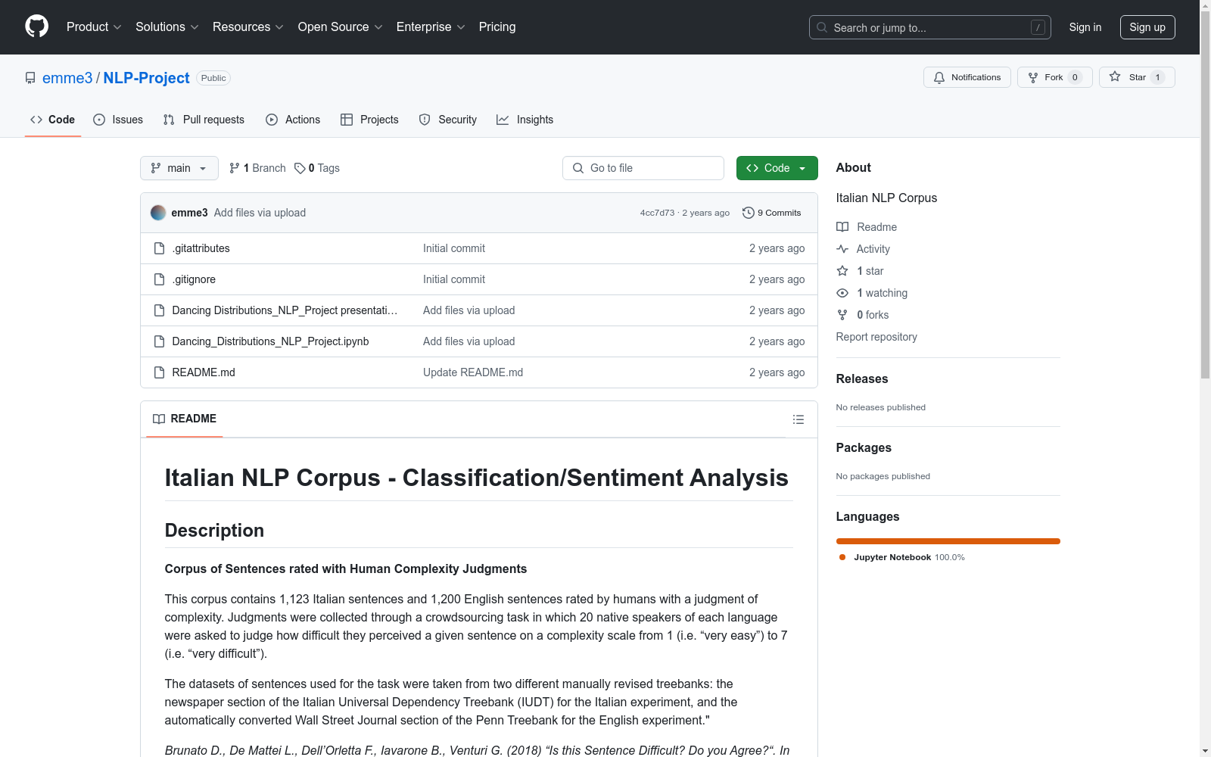The width and height of the screenshot is (1211, 757).
Task: Click the README outline list icon
Action: (x=799, y=419)
